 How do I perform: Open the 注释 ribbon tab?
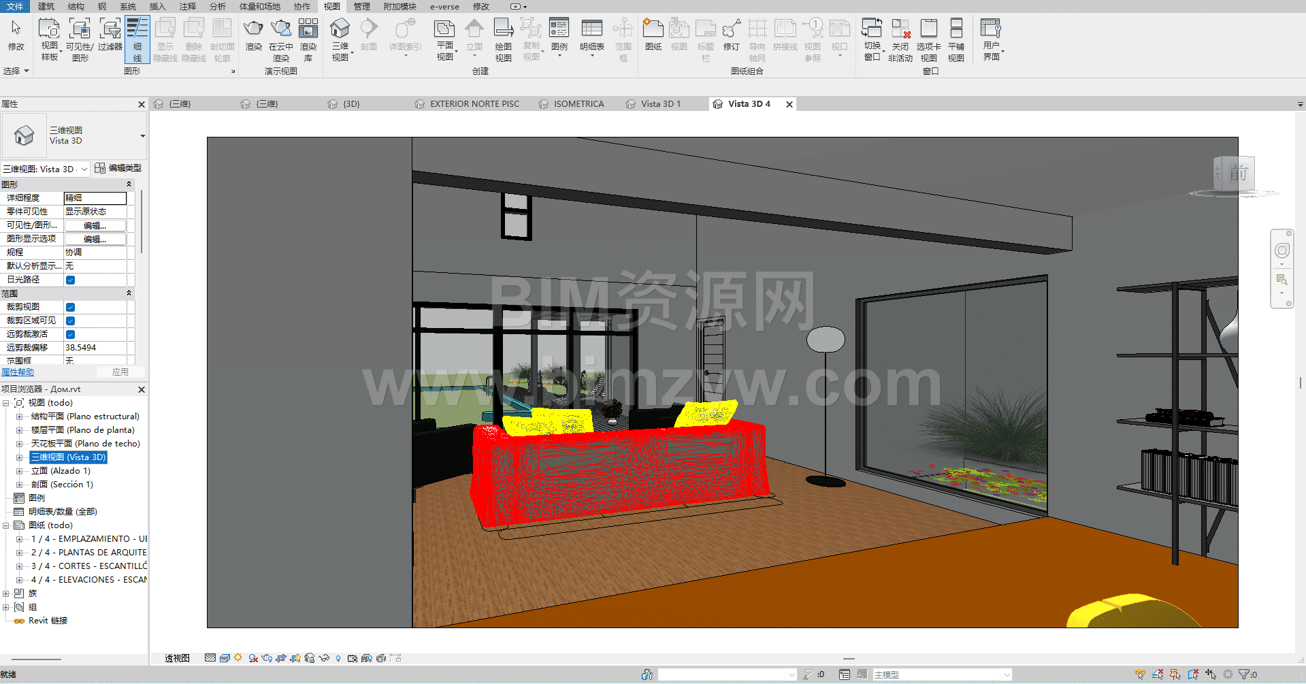[x=187, y=6]
